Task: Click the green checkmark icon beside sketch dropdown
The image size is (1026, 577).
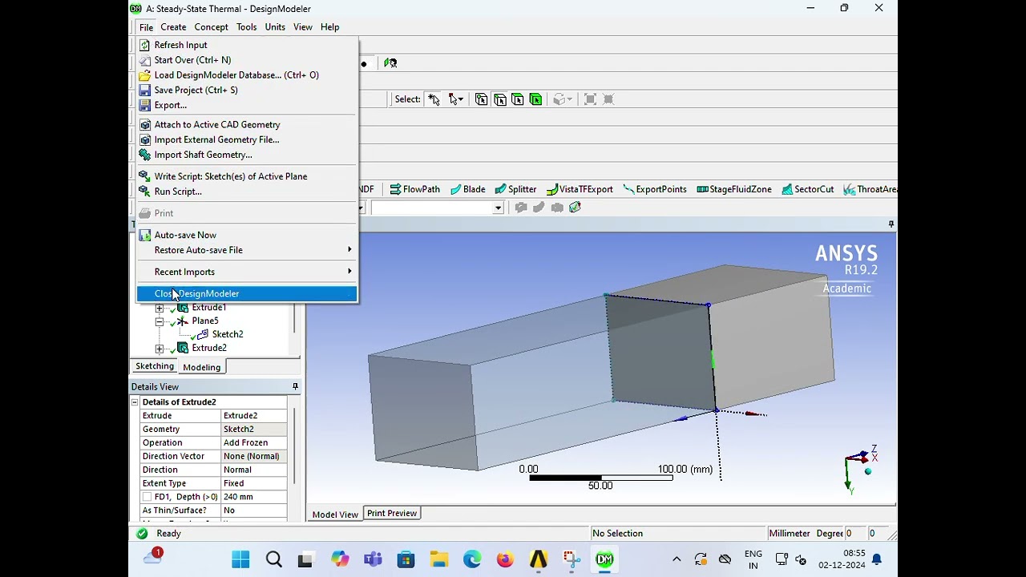Action: point(575,208)
